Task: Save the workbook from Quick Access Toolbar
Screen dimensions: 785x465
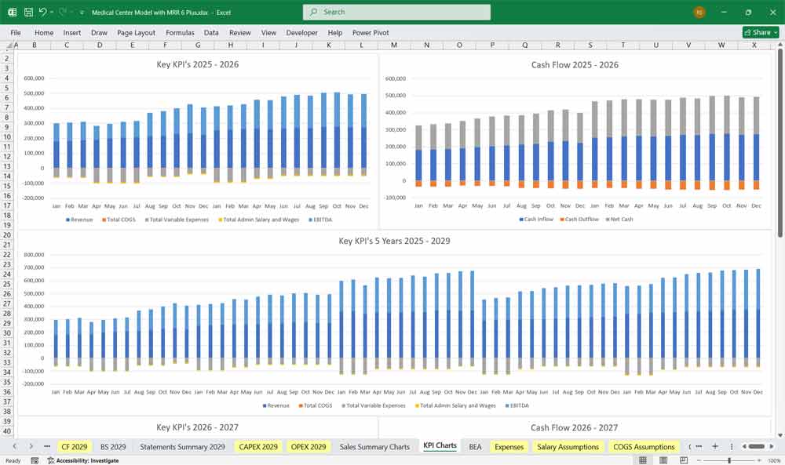Action: [x=27, y=12]
